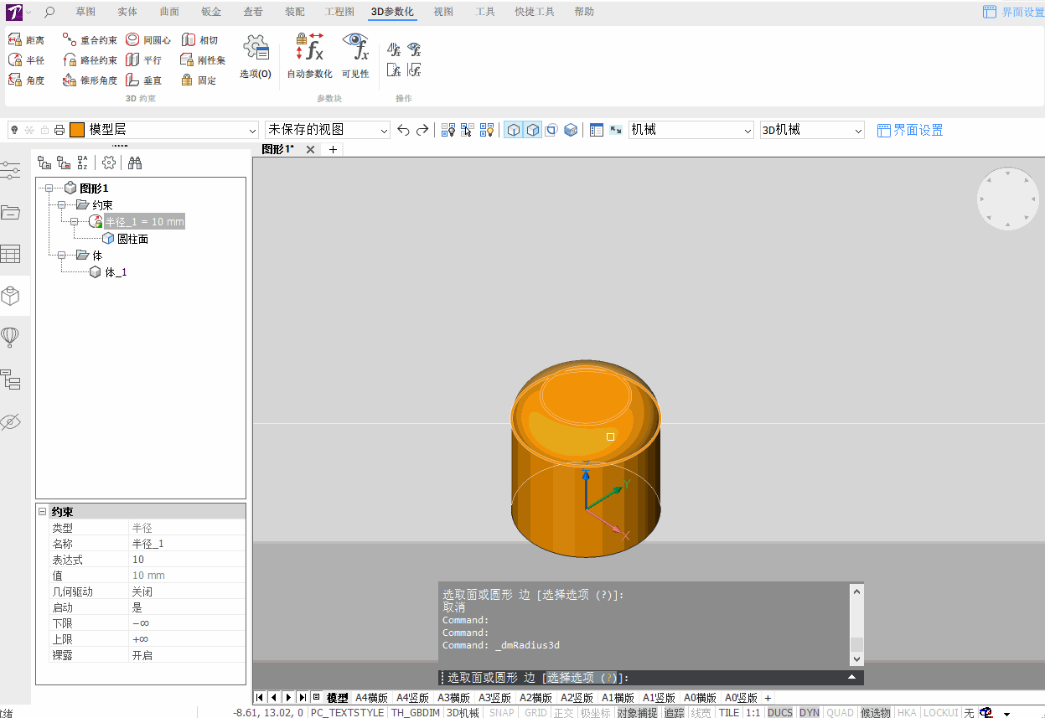Open the 可见性 visibility parameter tool
This screenshot has height=718, width=1045.
click(355, 56)
